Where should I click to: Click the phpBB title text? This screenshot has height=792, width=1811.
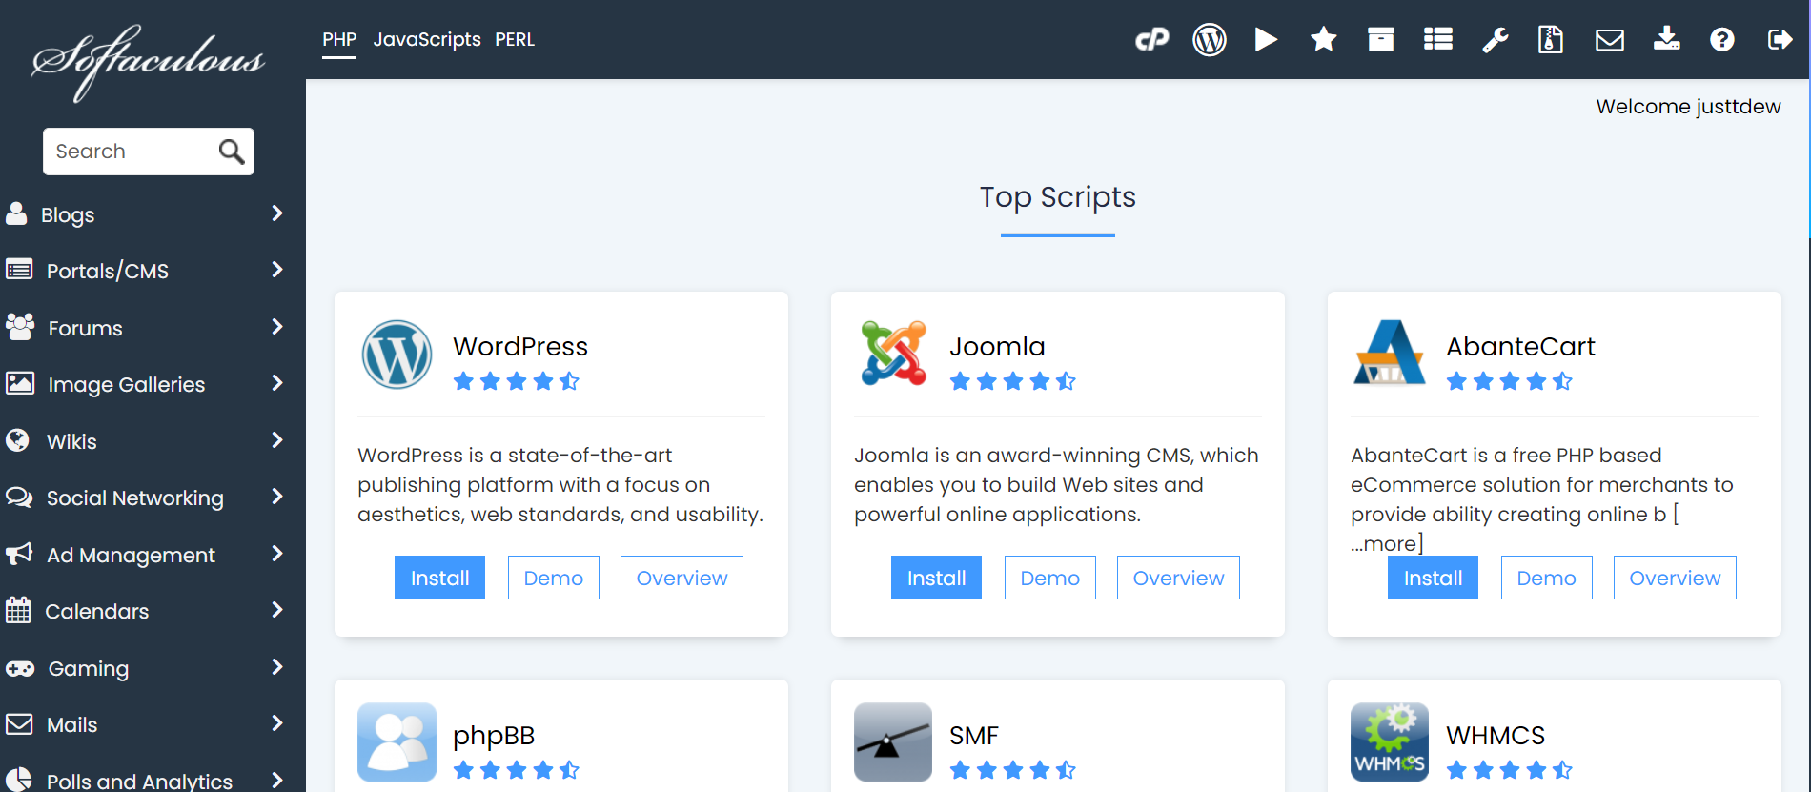tap(494, 736)
